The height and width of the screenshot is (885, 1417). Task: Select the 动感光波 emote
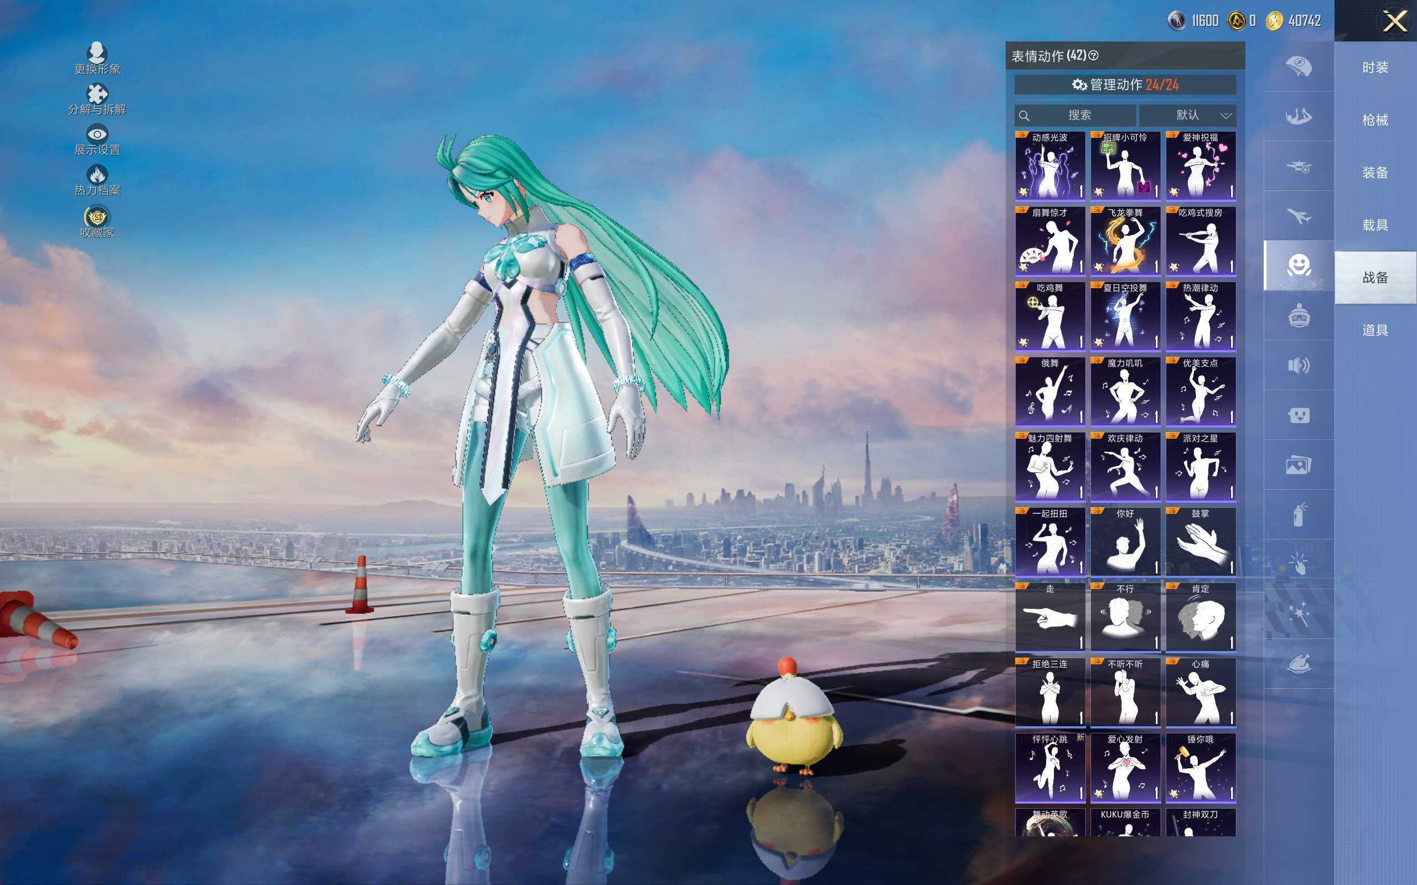[1050, 165]
